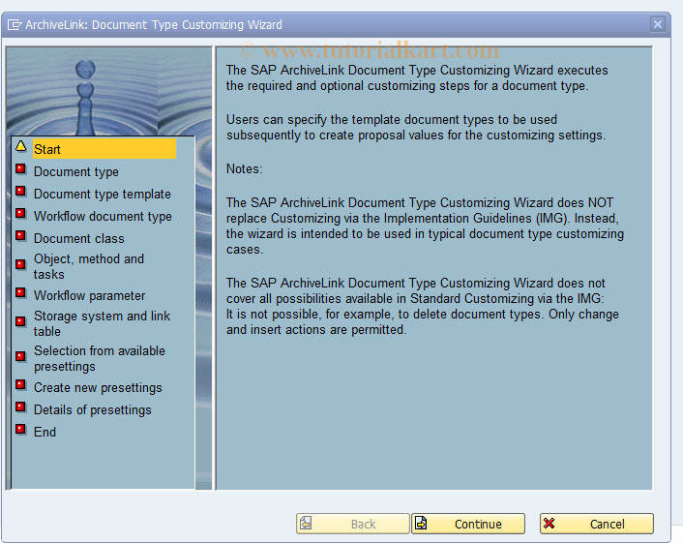Select the Start wizard step

click(x=104, y=149)
